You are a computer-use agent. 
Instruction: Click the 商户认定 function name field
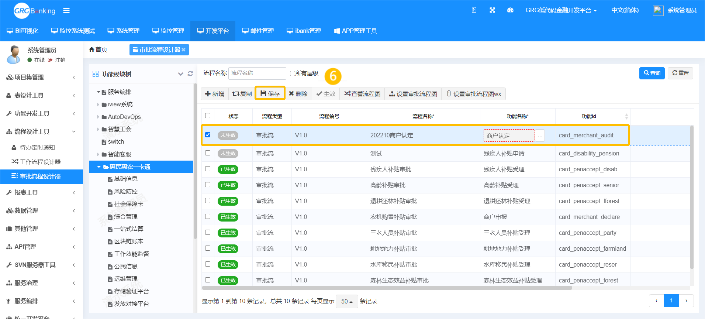coord(509,136)
